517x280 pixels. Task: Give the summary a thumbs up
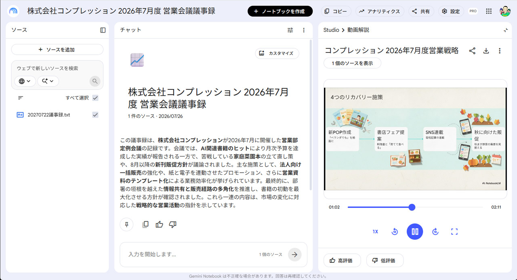click(159, 225)
